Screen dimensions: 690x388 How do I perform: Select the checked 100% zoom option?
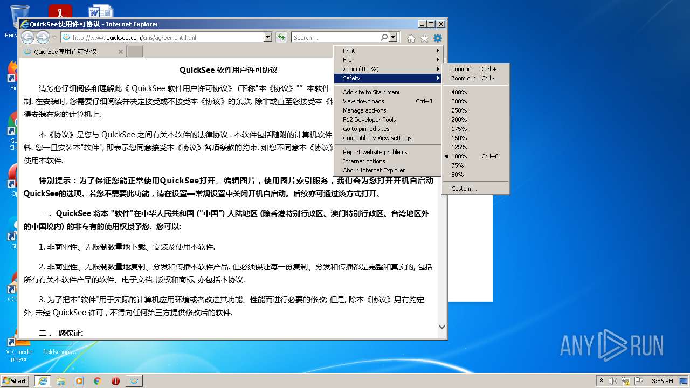[475, 156]
